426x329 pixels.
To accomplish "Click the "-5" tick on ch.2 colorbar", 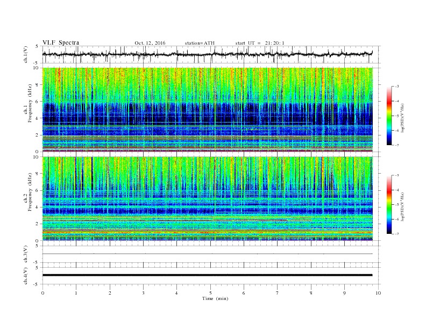I will pyautogui.click(x=397, y=204).
